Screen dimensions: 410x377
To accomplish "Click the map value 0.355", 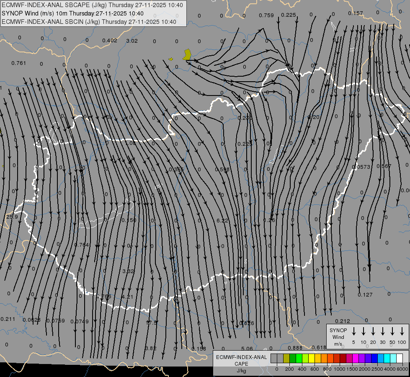I will [x=176, y=170].
